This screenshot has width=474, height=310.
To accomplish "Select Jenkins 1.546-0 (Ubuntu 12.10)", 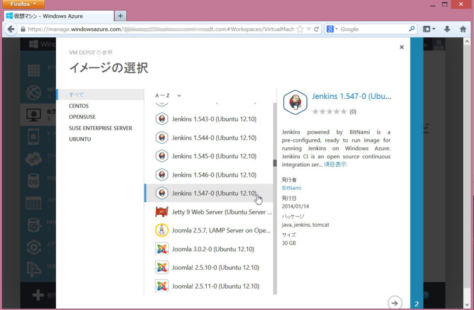I will point(209,175).
